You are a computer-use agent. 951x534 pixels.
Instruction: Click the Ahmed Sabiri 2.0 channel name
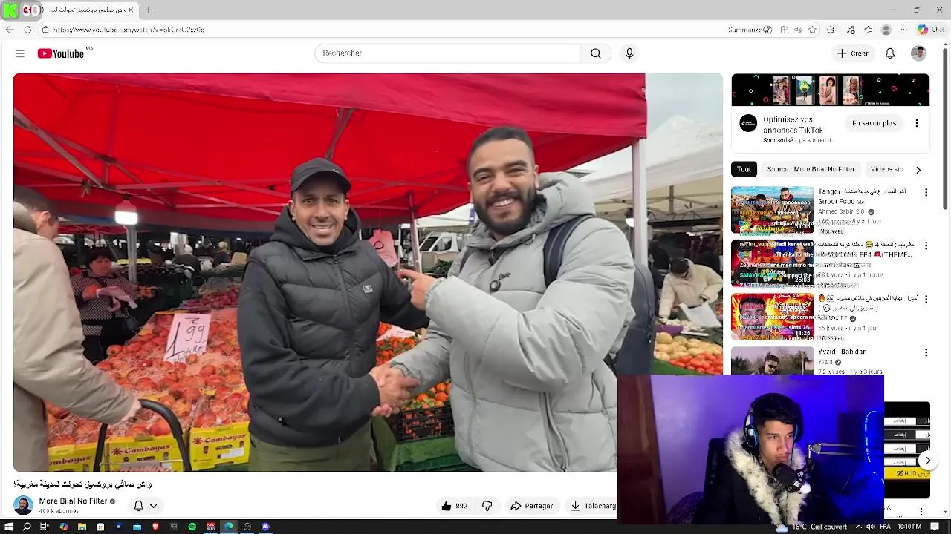(841, 211)
